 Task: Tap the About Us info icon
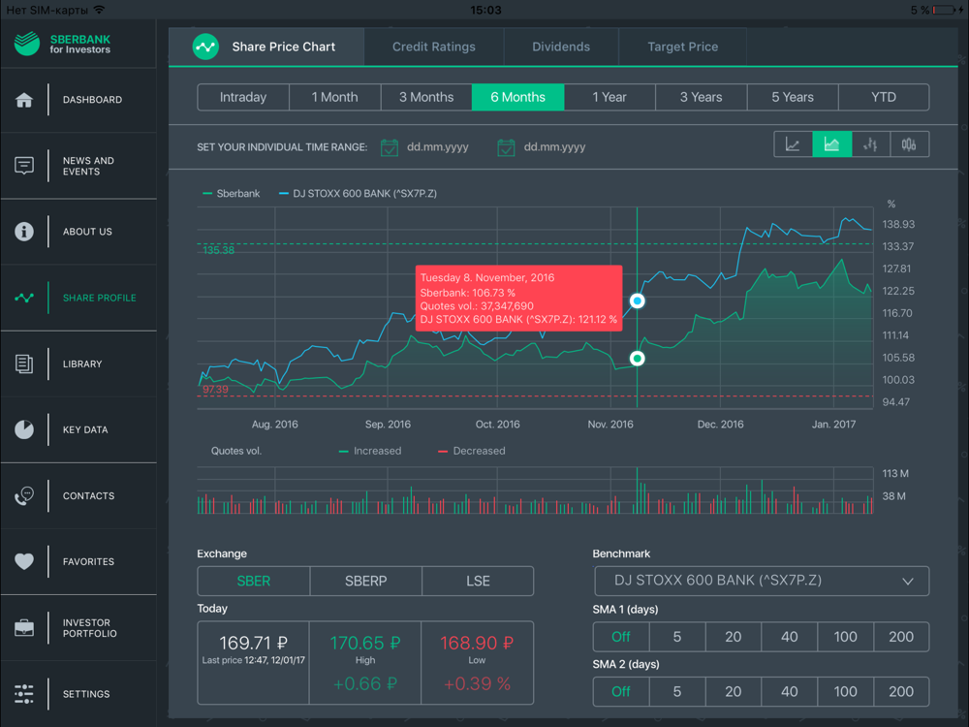click(x=24, y=232)
